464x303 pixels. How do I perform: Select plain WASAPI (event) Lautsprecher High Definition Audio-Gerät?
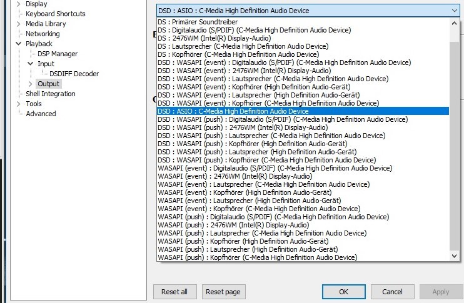pos(303,201)
